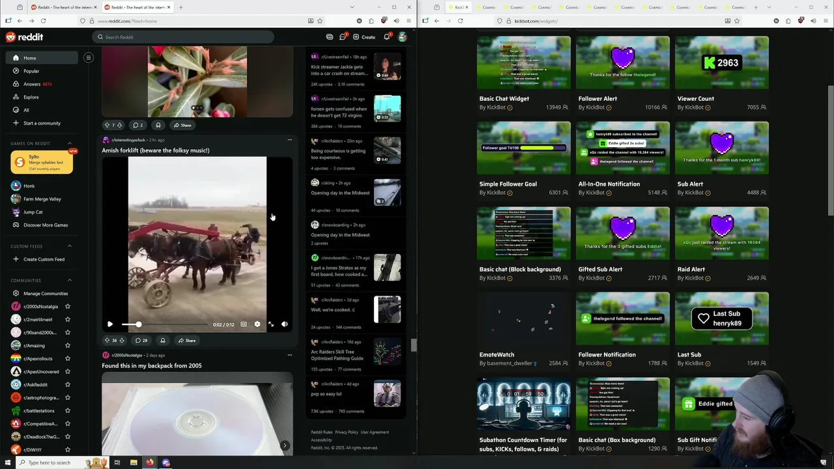Show next image in backpack post gallery
The image size is (834, 469).
285,446
